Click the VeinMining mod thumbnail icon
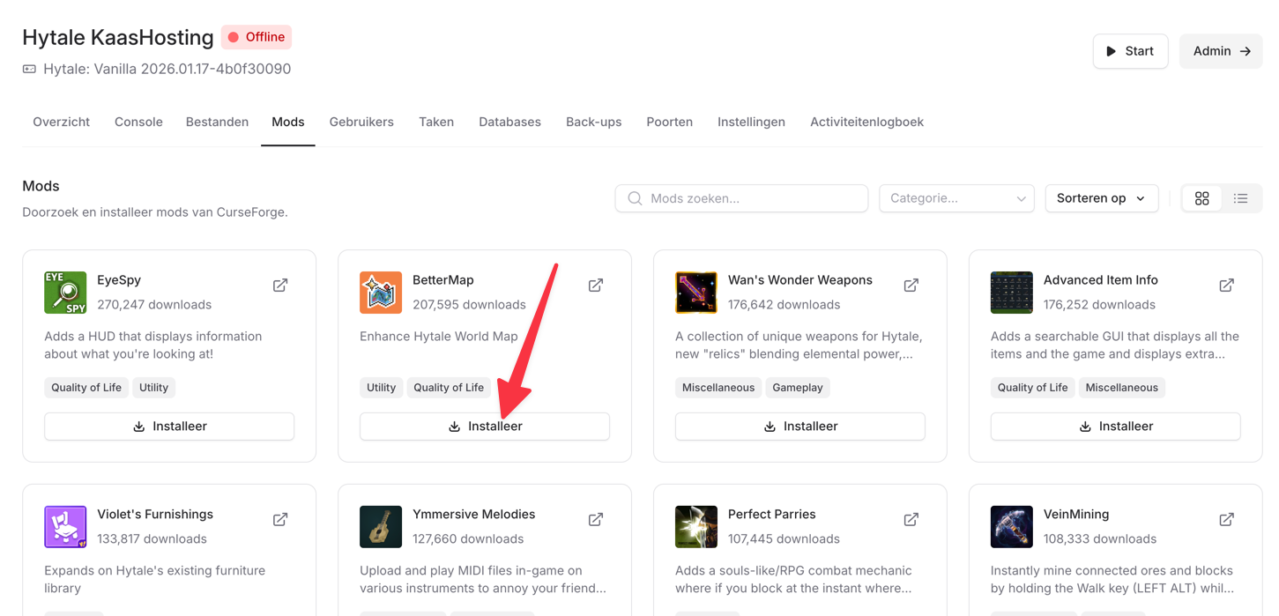Viewport: 1279px width, 616px height. (1011, 527)
